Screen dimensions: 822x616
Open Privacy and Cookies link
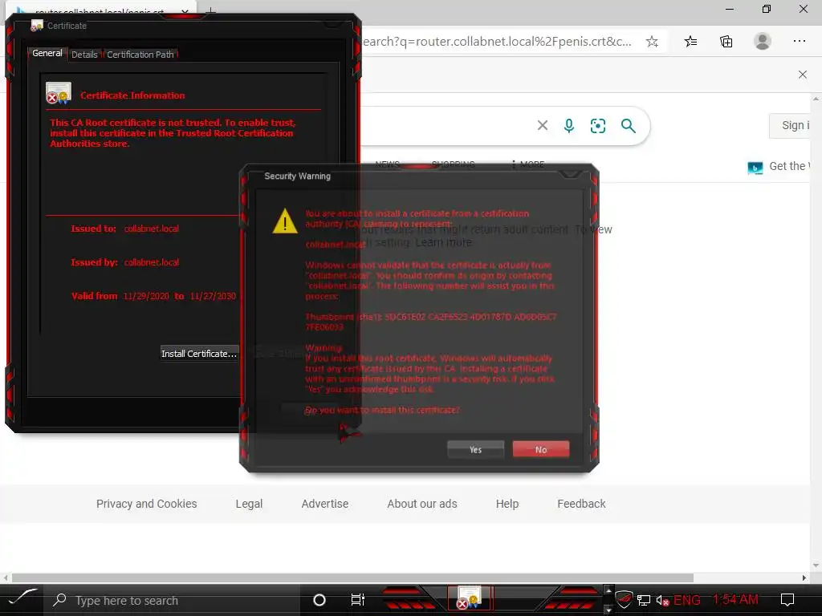tap(147, 504)
